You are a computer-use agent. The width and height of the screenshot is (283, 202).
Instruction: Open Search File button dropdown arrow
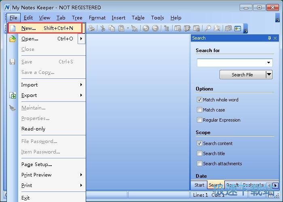[x=269, y=74]
